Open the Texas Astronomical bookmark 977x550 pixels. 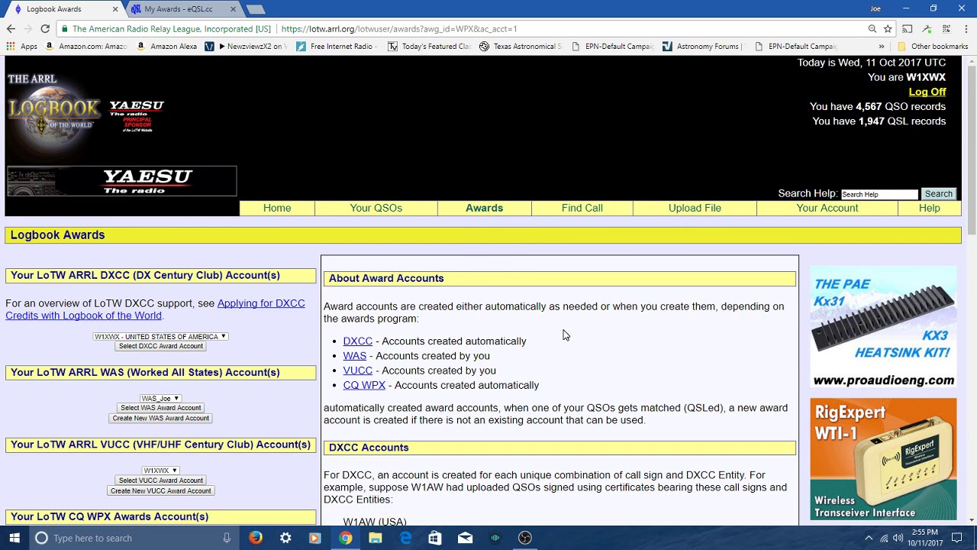[x=520, y=47]
